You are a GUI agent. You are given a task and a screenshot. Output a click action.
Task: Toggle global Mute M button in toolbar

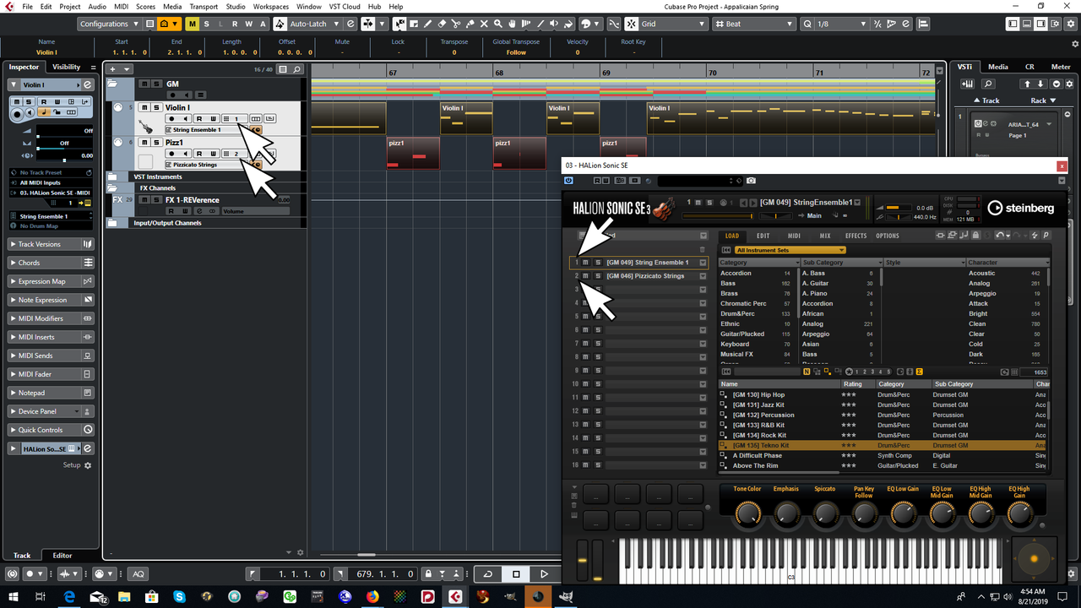[x=193, y=24]
